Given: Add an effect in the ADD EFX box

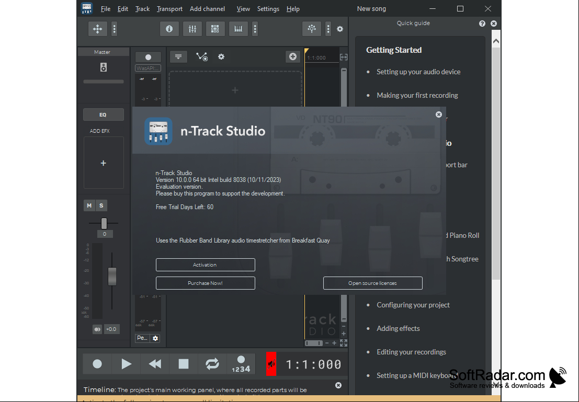Looking at the screenshot, I should [104, 163].
